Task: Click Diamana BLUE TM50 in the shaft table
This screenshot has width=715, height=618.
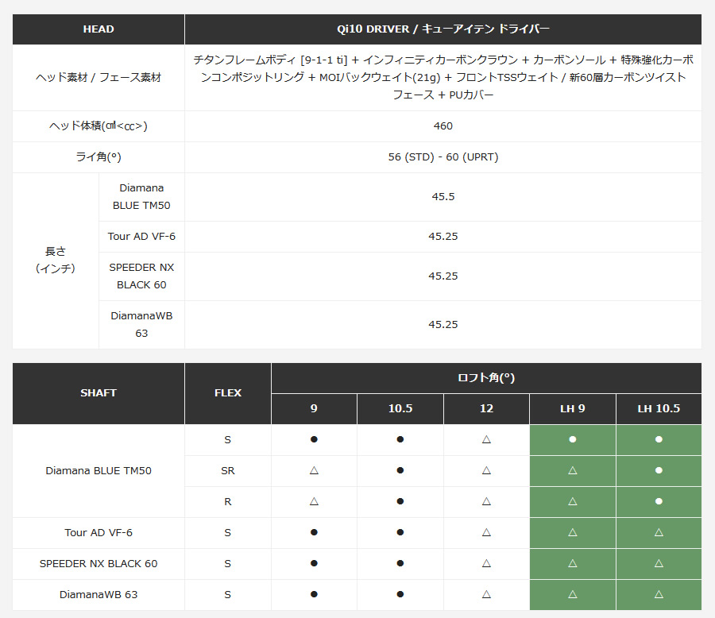Action: (x=99, y=471)
